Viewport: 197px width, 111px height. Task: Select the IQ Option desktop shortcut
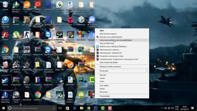coord(27,6)
